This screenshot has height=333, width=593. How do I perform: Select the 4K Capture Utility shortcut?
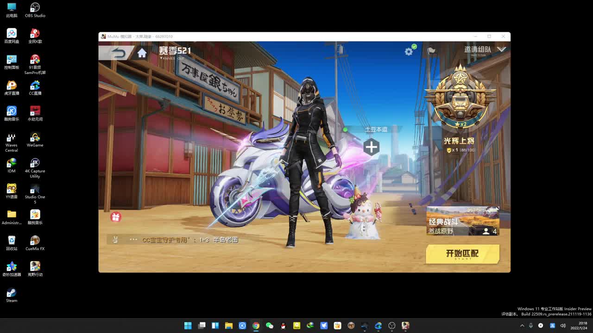click(35, 168)
